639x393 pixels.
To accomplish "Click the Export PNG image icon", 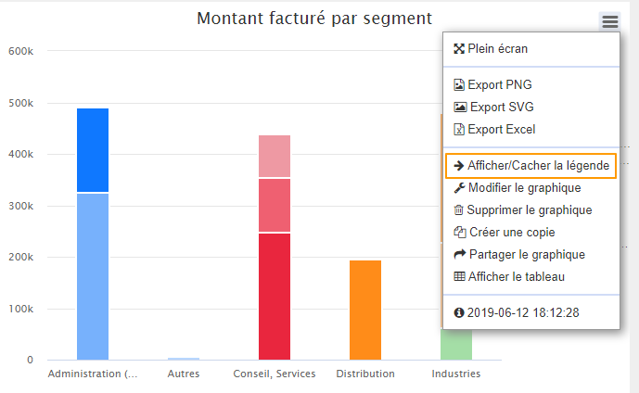I will point(458,84).
